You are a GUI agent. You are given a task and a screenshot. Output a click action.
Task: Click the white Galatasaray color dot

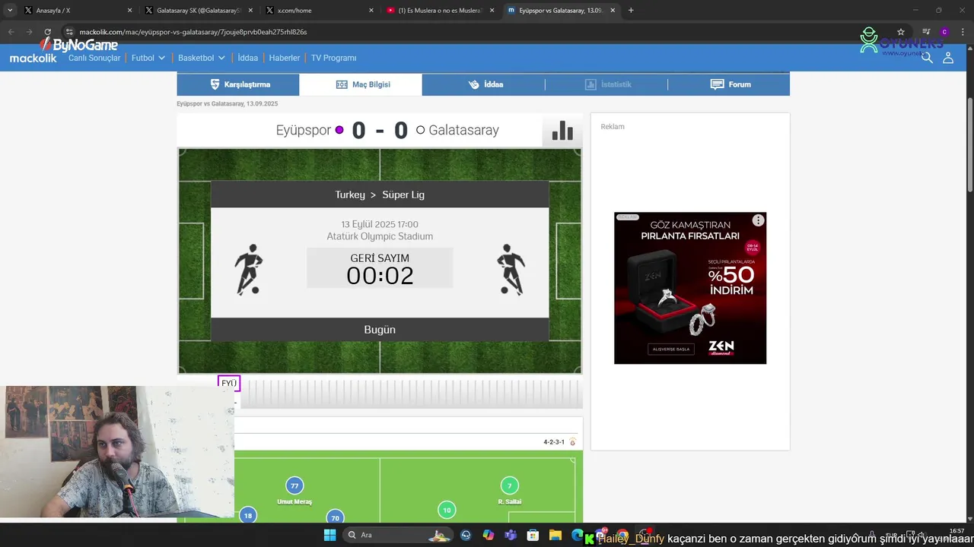coord(420,130)
